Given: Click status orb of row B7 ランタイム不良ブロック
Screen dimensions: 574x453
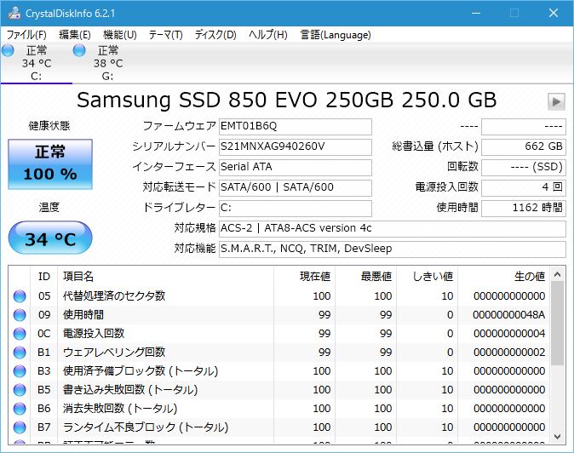Looking at the screenshot, I should [x=20, y=427].
